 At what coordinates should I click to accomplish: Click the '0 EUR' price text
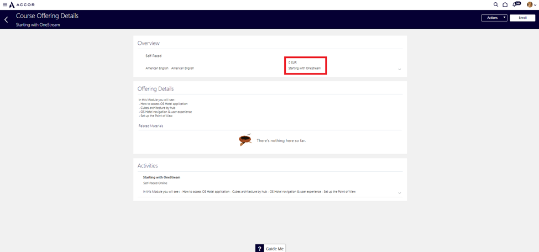pos(292,62)
